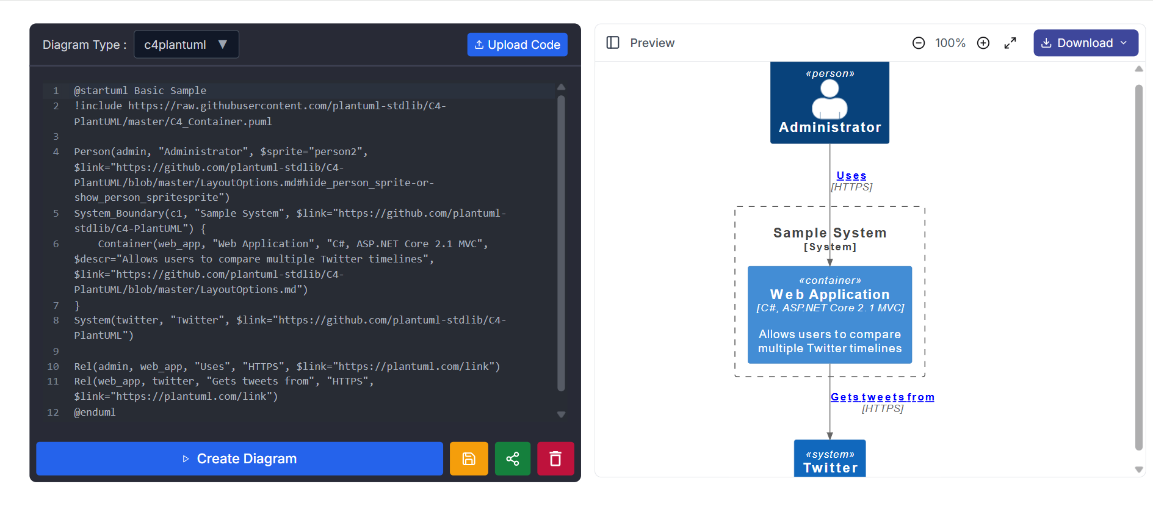
Task: Click the Container(web_app code line
Action: (x=281, y=267)
